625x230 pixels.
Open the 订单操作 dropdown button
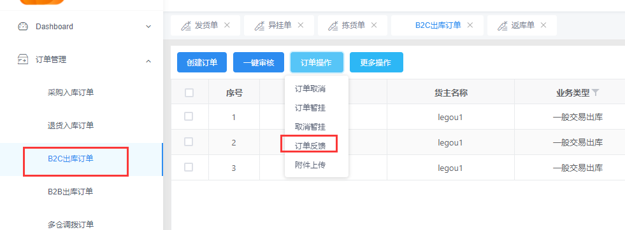[317, 62]
